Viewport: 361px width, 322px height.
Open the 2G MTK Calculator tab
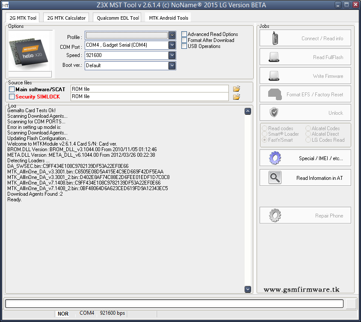click(66, 18)
